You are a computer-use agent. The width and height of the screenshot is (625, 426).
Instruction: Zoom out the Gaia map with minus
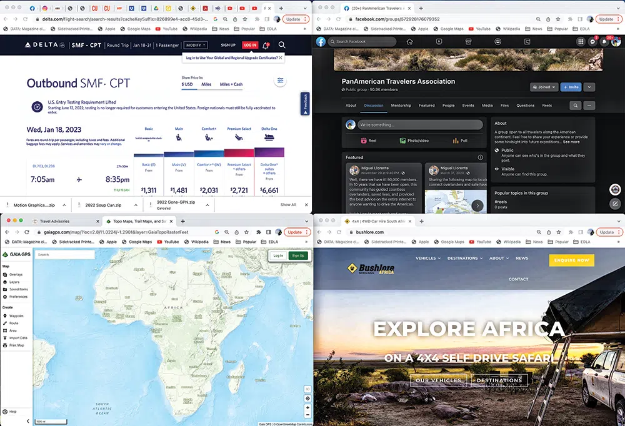coord(307,414)
